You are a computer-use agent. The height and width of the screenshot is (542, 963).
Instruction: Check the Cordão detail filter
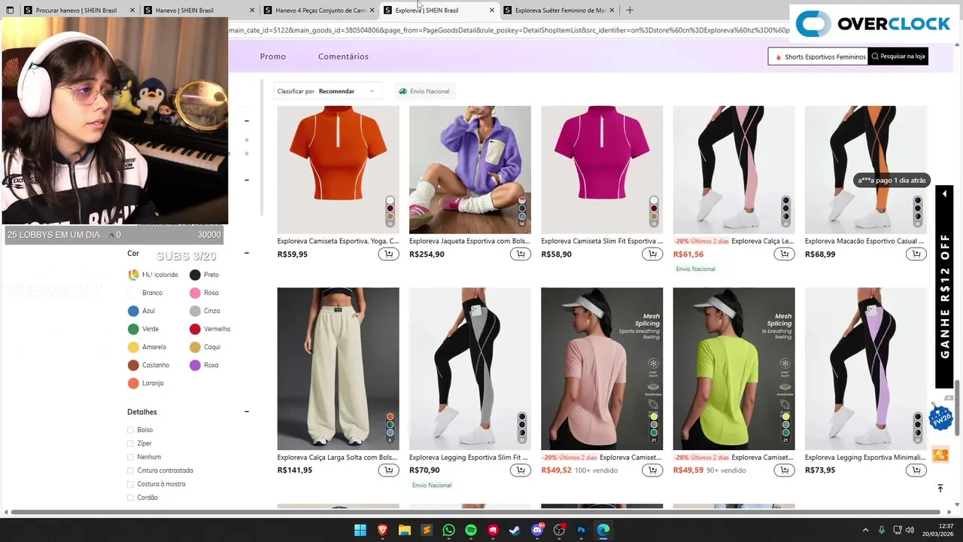(x=131, y=498)
